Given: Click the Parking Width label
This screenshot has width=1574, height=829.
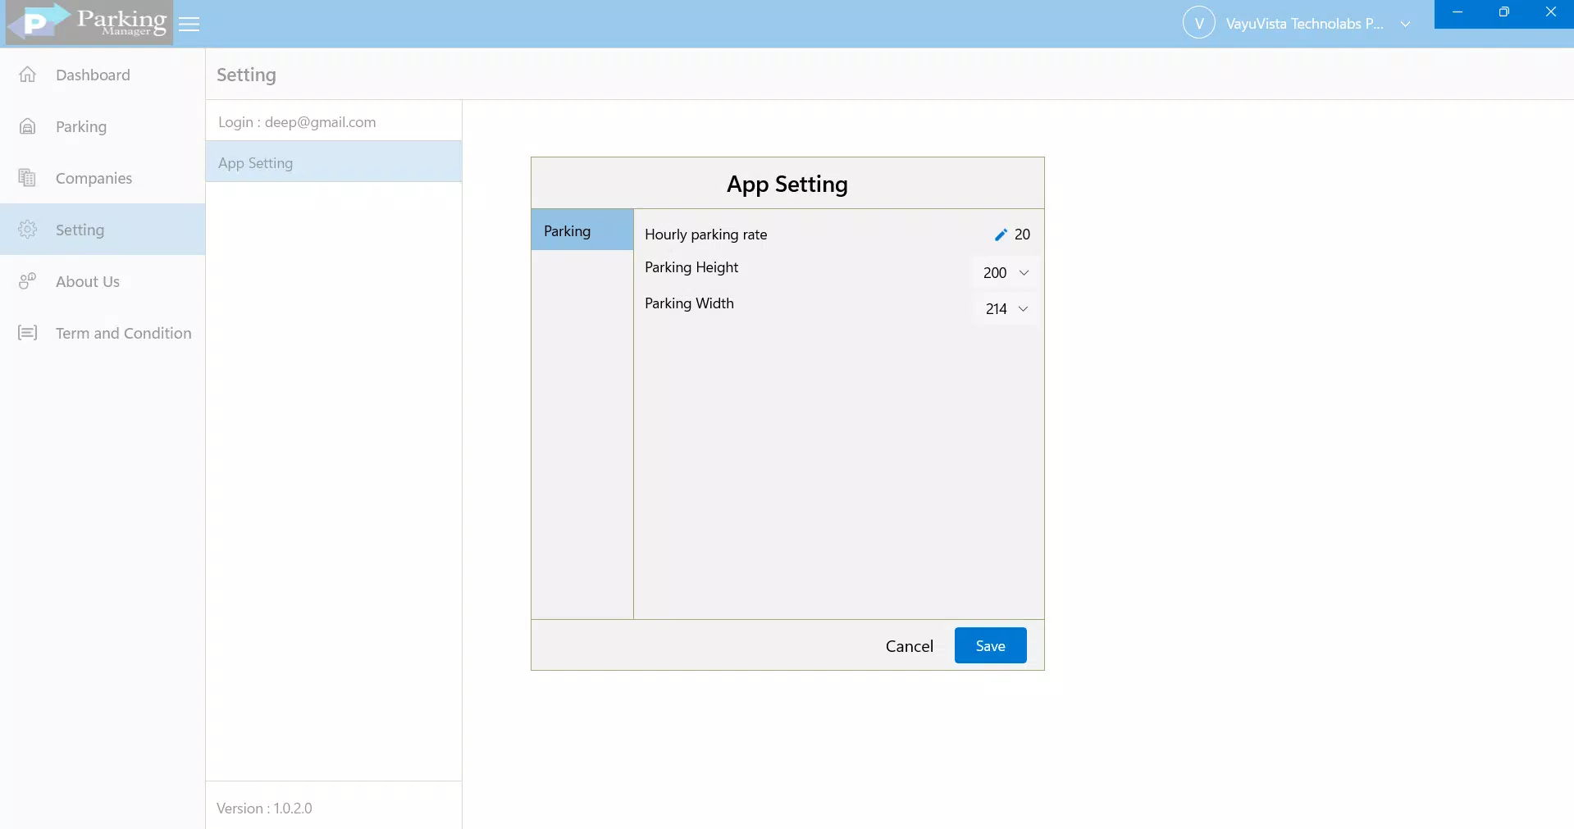Looking at the screenshot, I should tap(689, 303).
